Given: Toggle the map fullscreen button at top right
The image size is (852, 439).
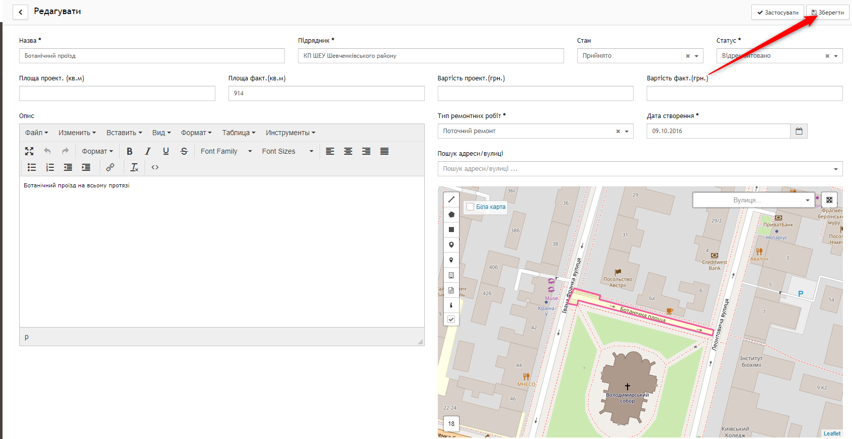Looking at the screenshot, I should pyautogui.click(x=829, y=200).
